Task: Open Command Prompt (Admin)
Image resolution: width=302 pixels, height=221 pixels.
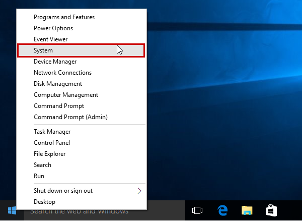Action: tap(82, 117)
